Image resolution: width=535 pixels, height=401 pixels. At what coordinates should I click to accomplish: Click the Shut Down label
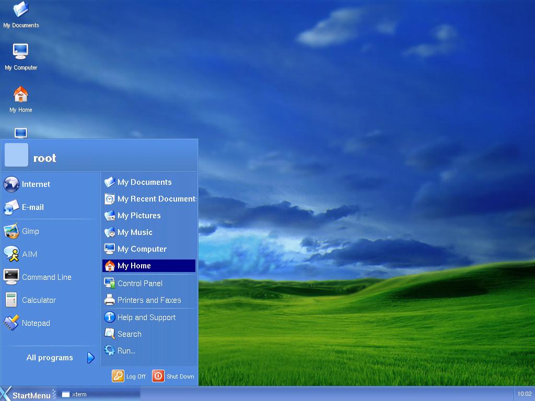click(180, 376)
